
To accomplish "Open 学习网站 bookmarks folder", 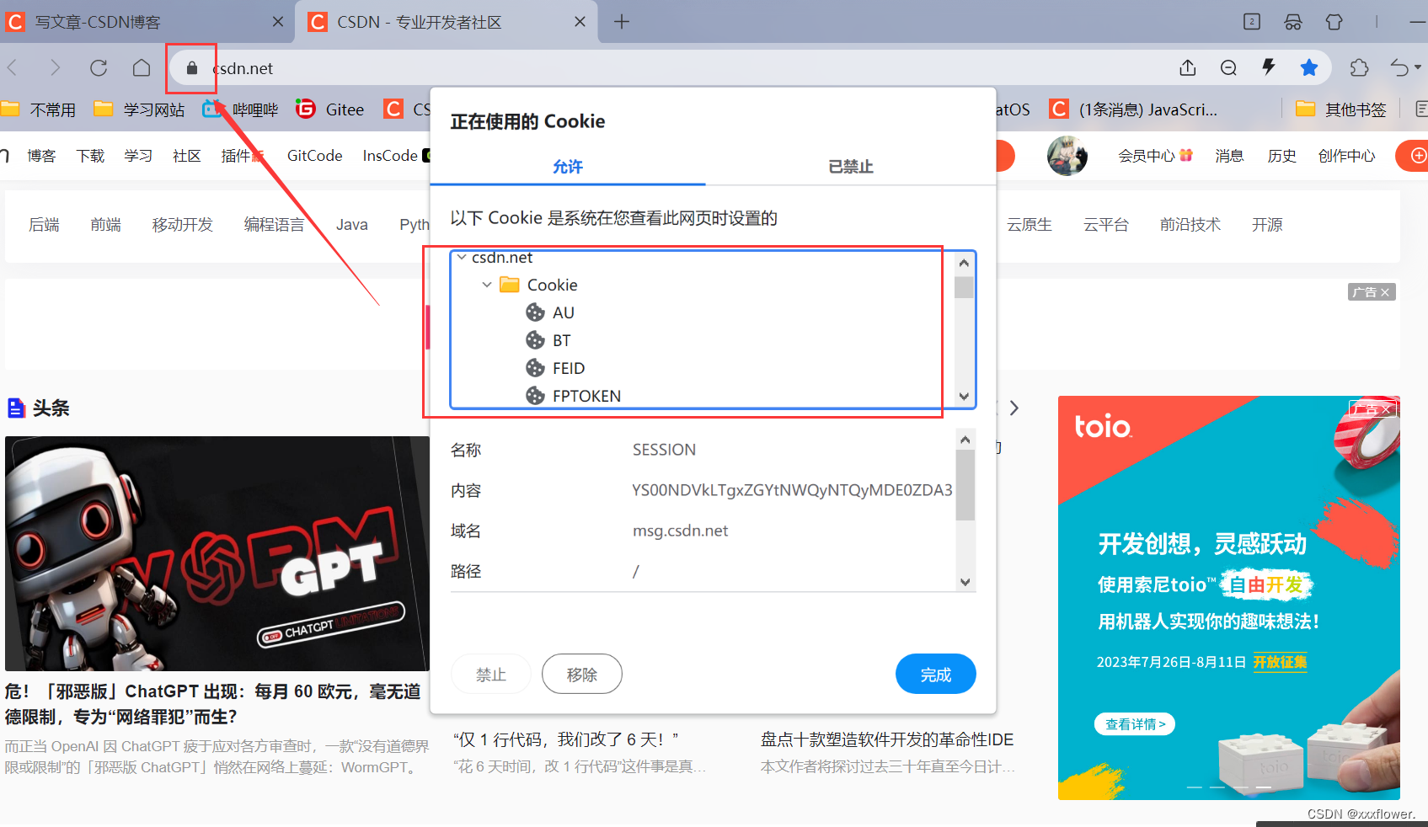I will point(139,109).
